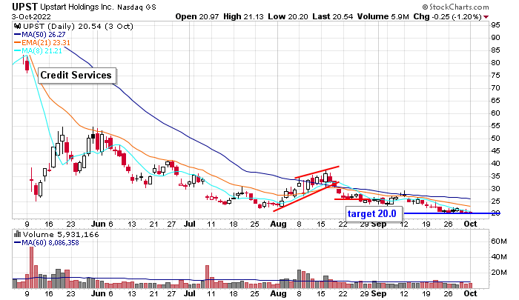Click the 'target 20.0' annotation label
Viewport: 519px width, 300px height.
374,213
